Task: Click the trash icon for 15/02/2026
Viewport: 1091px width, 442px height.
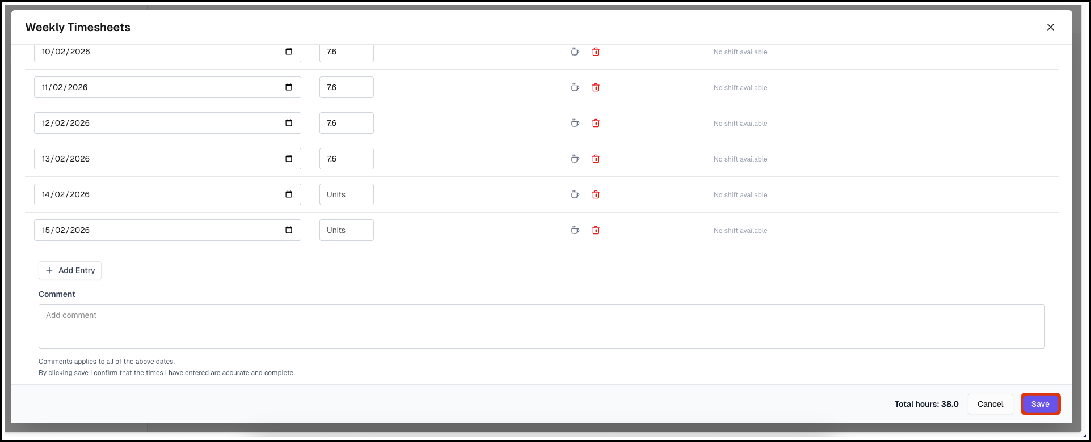Action: tap(596, 230)
